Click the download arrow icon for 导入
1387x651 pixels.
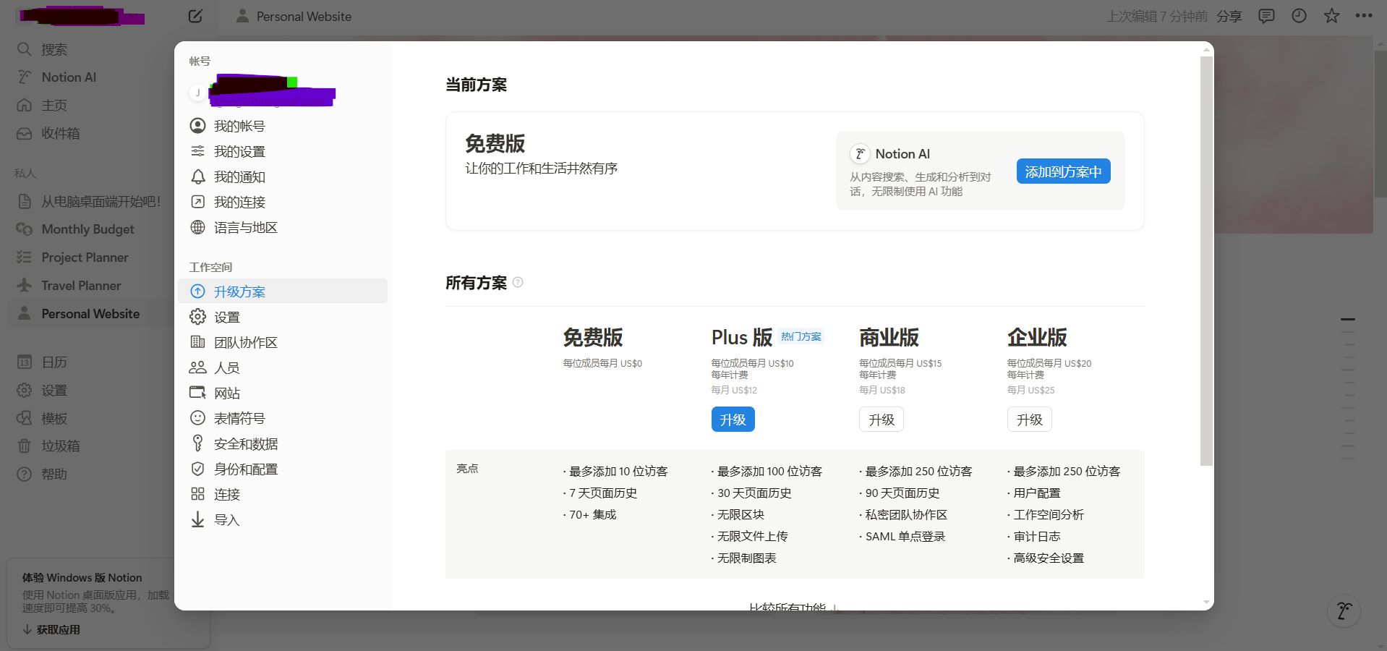click(x=197, y=519)
